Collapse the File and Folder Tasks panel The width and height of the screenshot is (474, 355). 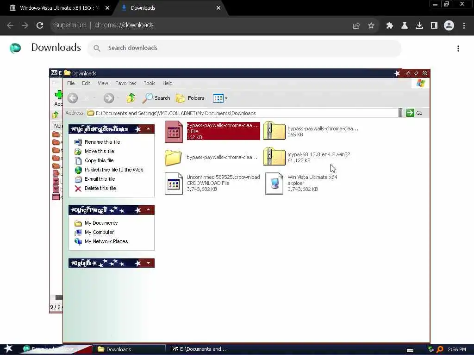pyautogui.click(x=148, y=129)
